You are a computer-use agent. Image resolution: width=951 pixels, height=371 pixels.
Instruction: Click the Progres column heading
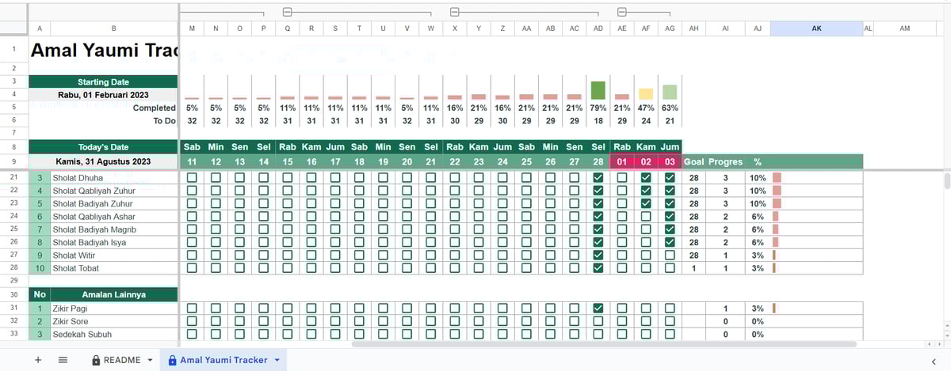click(725, 161)
